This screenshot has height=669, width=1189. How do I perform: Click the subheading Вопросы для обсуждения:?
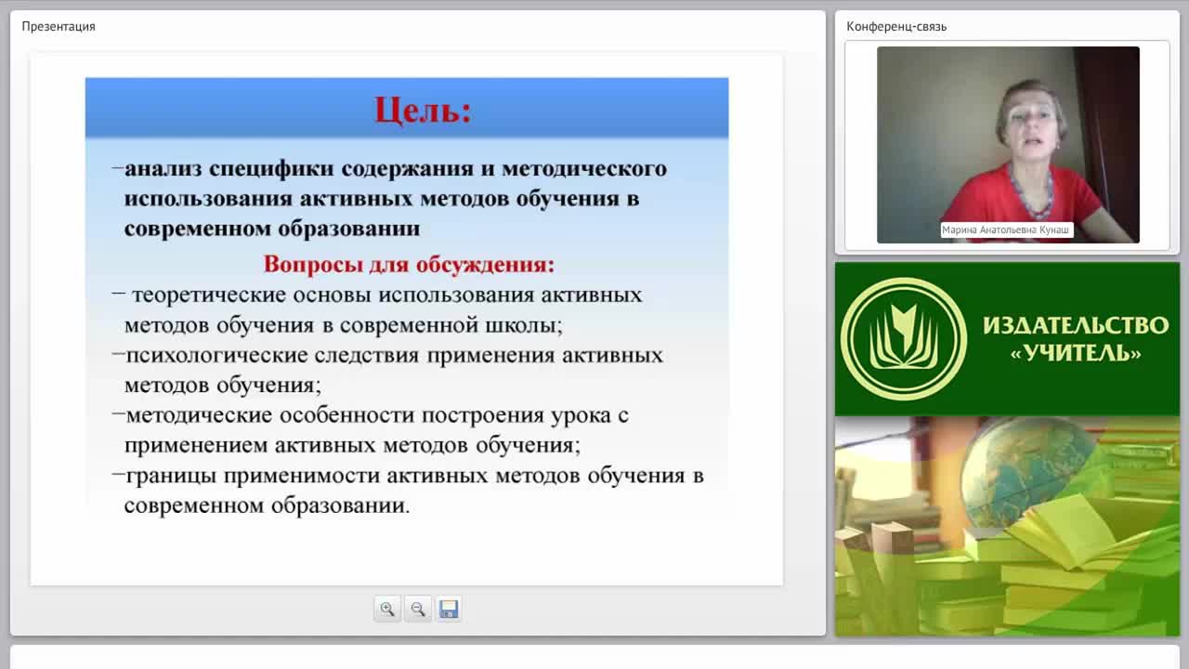coord(409,264)
